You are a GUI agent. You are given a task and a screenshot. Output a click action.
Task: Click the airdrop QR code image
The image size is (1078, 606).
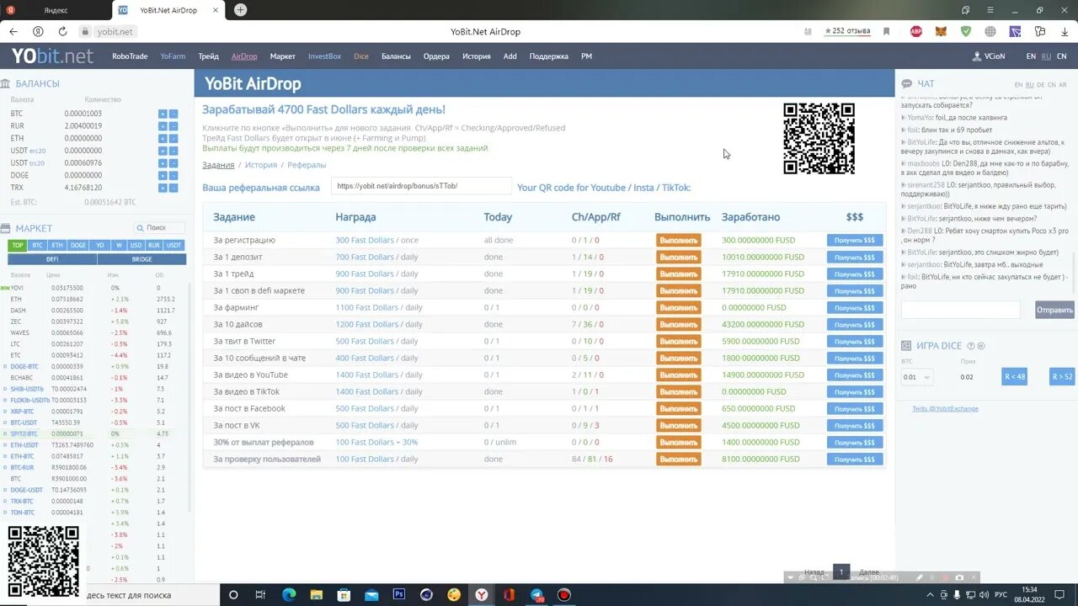coord(819,139)
